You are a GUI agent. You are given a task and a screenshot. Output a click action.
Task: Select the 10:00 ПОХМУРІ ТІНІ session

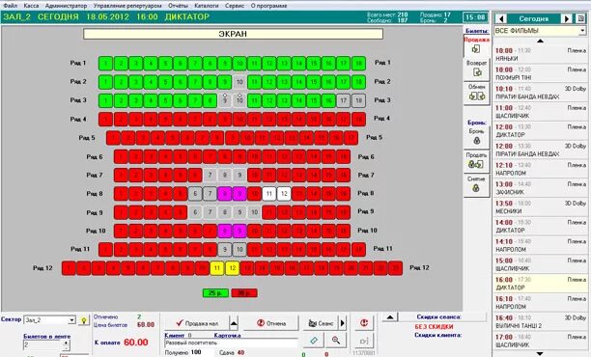point(541,73)
